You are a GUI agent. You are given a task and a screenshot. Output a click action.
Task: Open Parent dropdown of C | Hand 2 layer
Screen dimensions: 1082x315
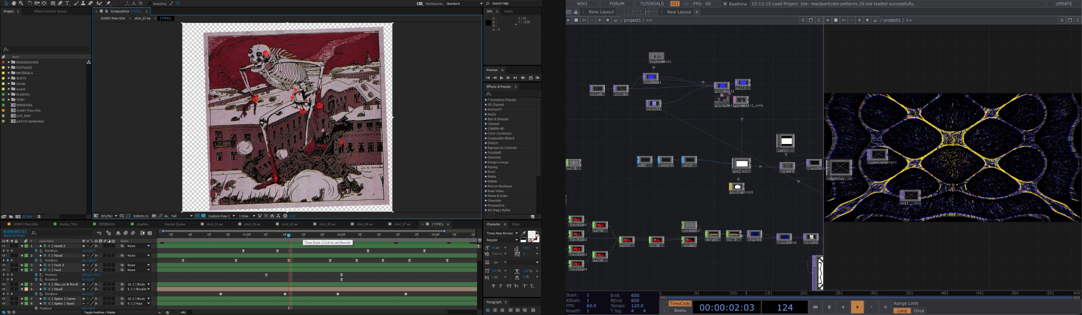coord(138,246)
